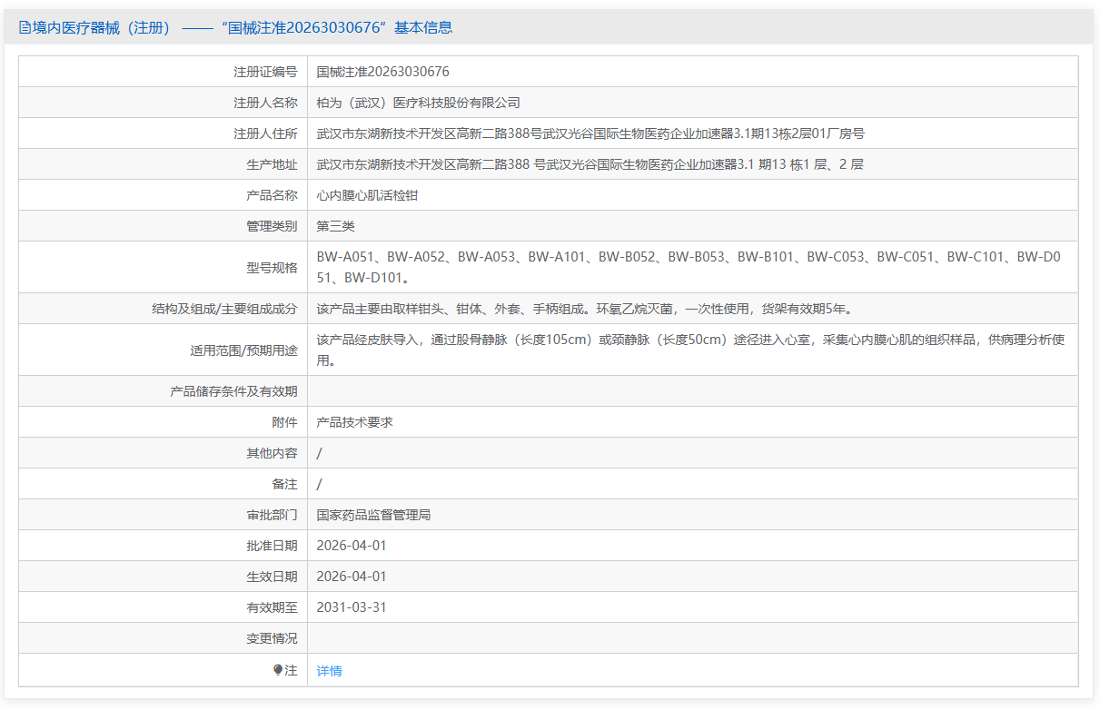
Task: Click the 生产地址 label
Action: point(272,164)
